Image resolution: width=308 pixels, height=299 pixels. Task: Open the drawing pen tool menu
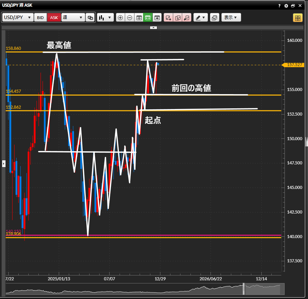pos(200,18)
